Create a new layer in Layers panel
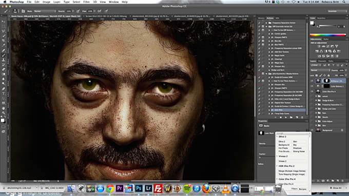349x196 pixels. click(x=338, y=181)
